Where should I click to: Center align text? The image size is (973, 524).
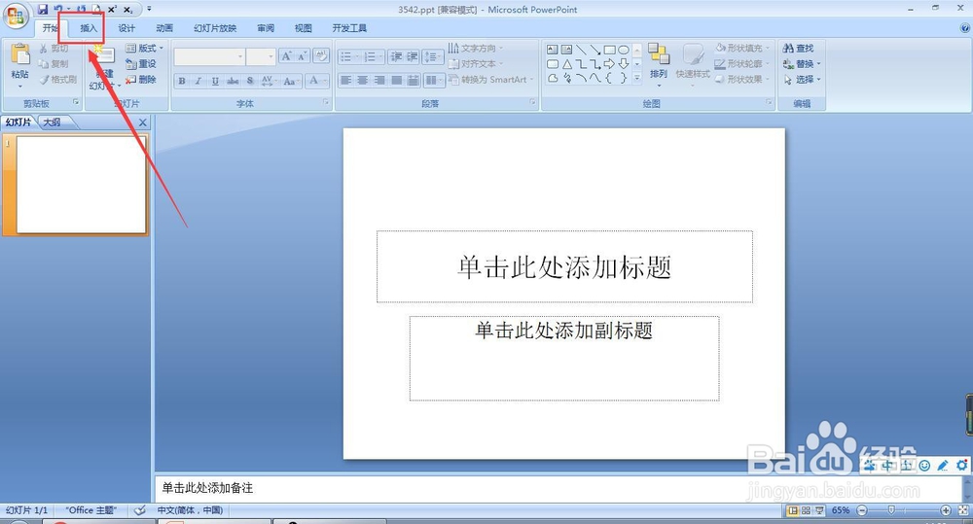363,80
